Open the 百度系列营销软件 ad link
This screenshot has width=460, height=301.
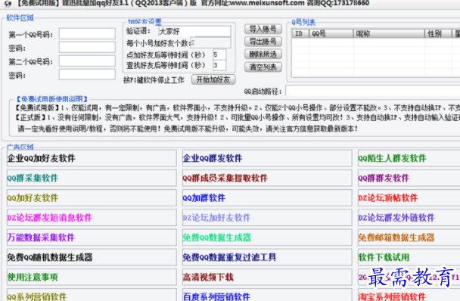[x=267, y=295]
